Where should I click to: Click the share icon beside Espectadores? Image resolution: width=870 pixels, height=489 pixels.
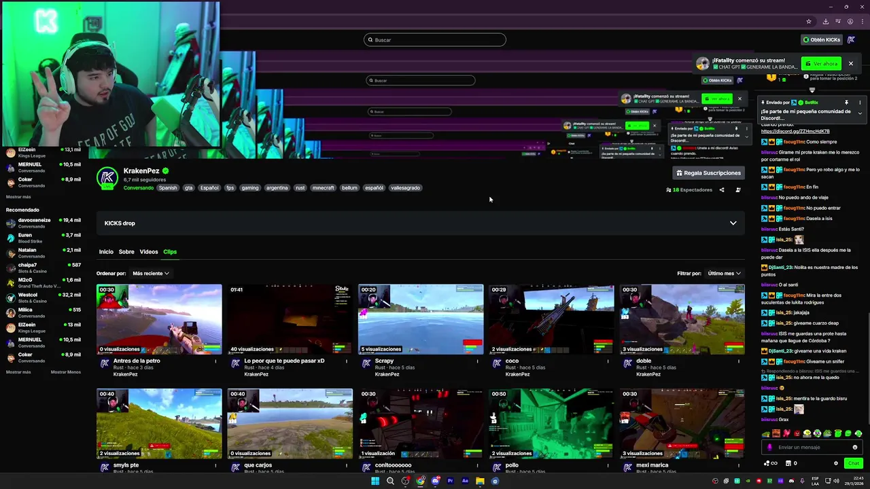(x=722, y=190)
